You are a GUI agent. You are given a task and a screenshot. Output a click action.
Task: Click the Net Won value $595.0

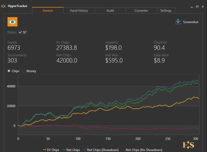pos(114,61)
